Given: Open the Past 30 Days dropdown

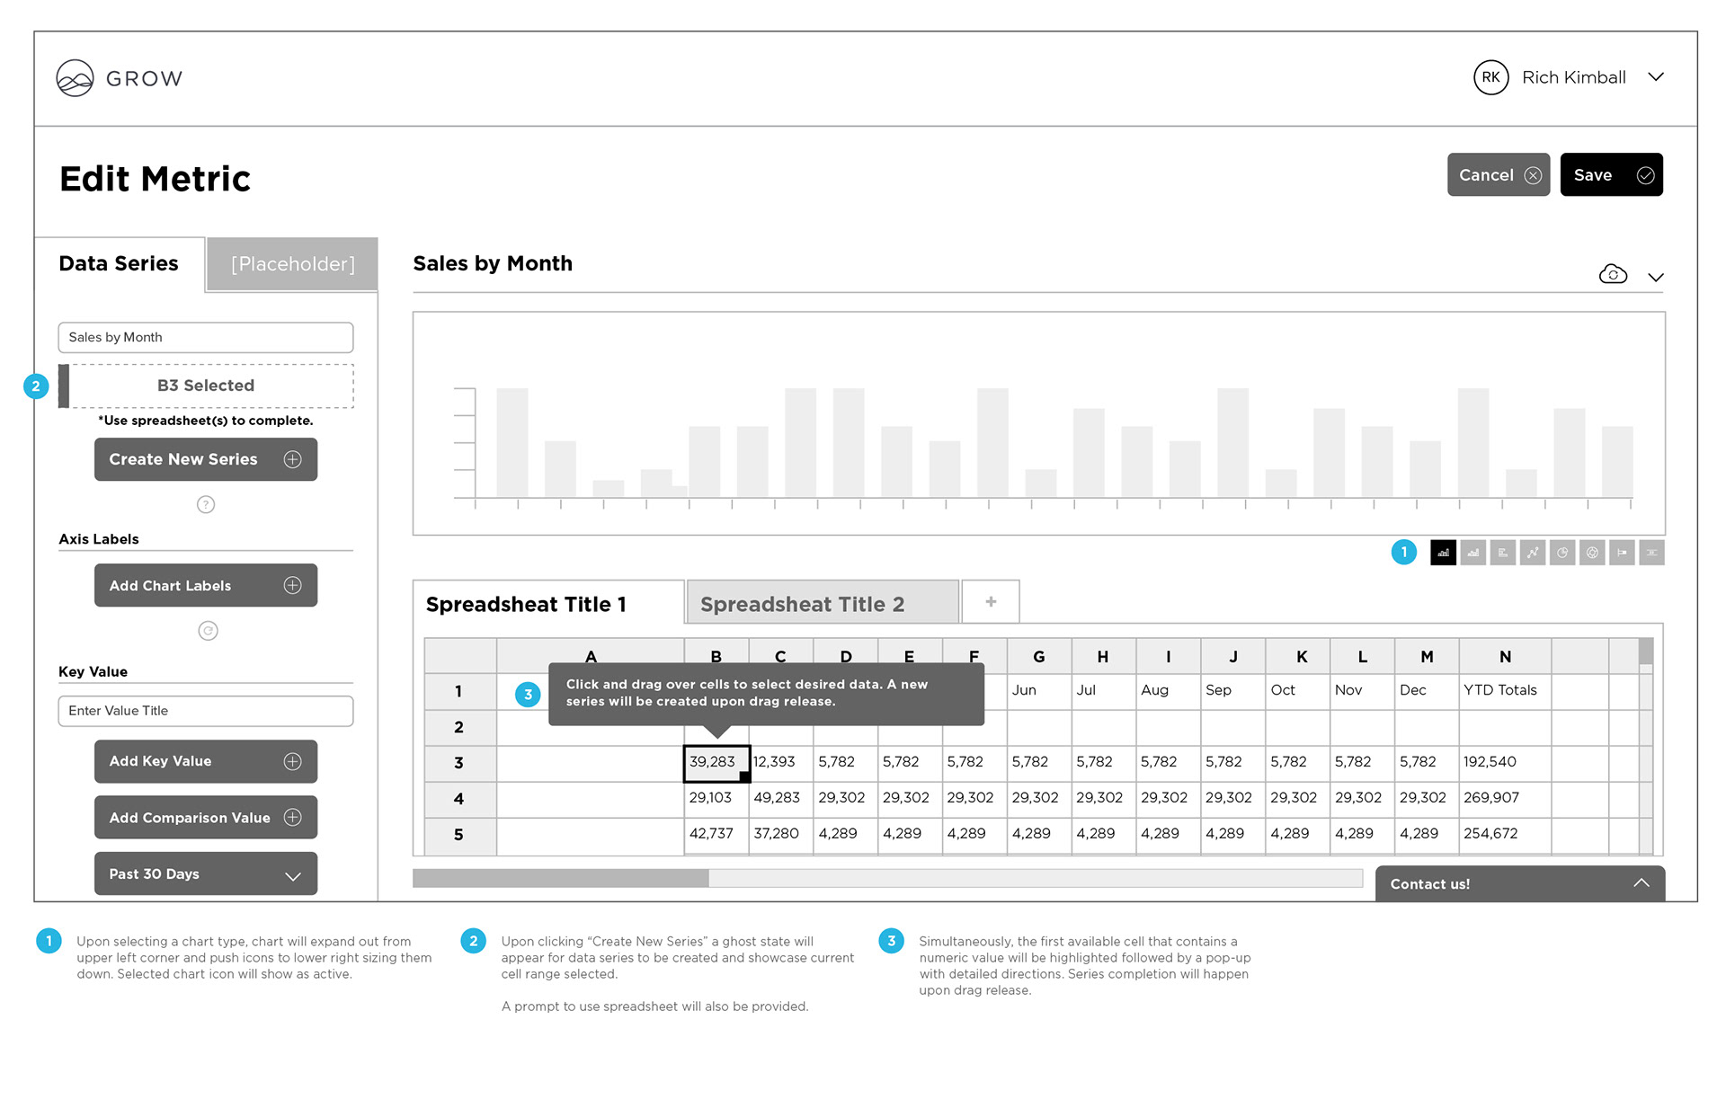Looking at the screenshot, I should pos(206,873).
